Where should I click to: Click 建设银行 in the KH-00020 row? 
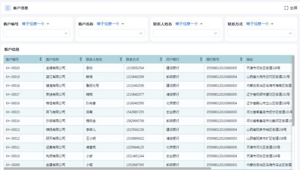click(172, 68)
